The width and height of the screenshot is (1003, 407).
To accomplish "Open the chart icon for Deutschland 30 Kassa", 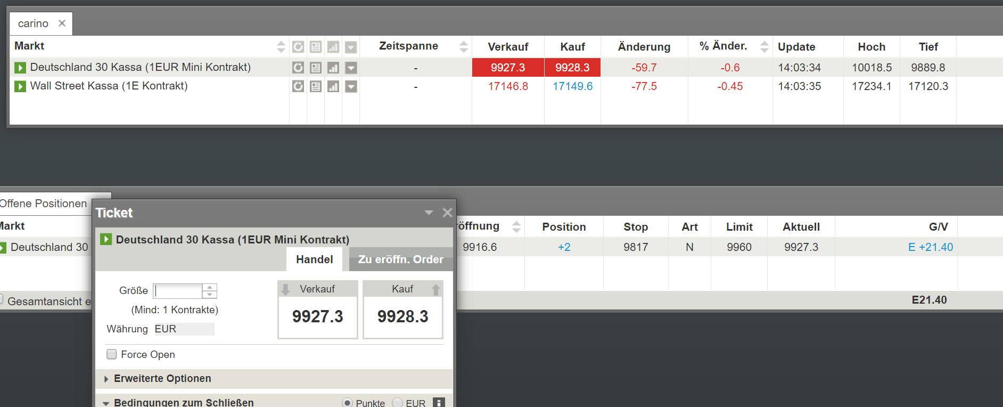I will 333,68.
